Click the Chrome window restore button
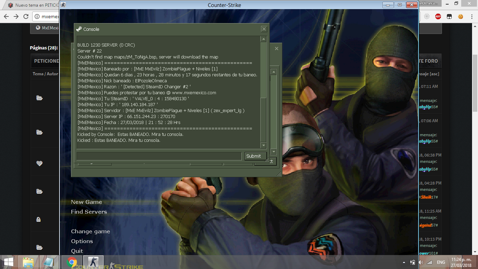 coord(456,4)
